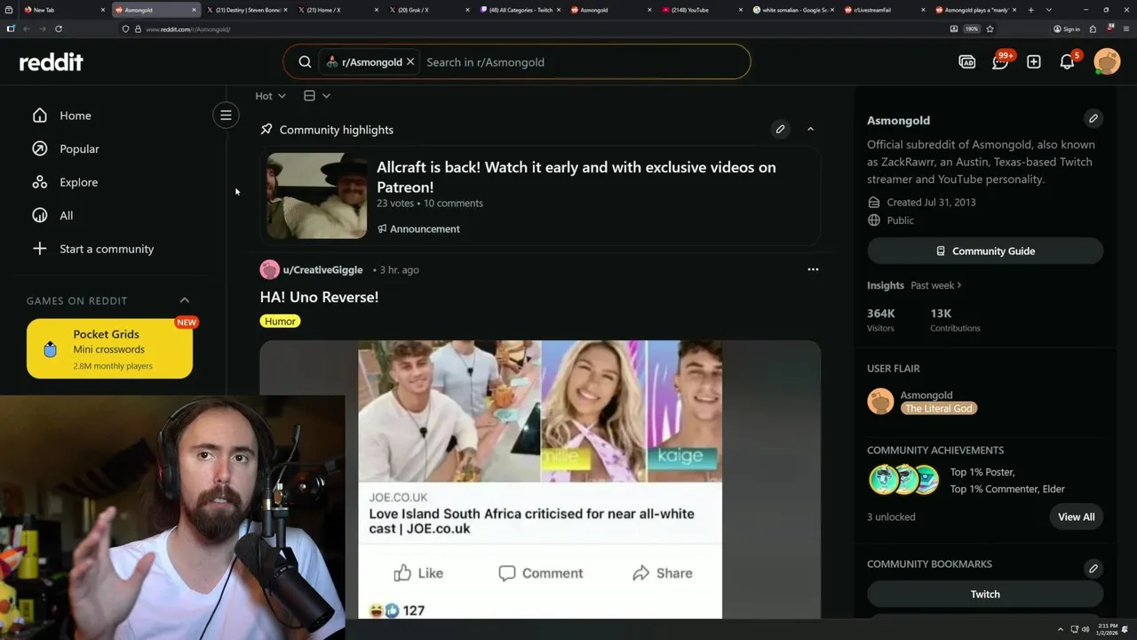This screenshot has width=1137, height=640.
Task: Filter by the Humor flair
Action: [280, 321]
